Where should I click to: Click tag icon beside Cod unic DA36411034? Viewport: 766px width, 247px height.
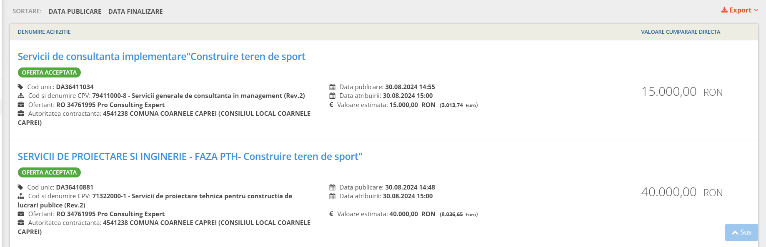(x=20, y=87)
